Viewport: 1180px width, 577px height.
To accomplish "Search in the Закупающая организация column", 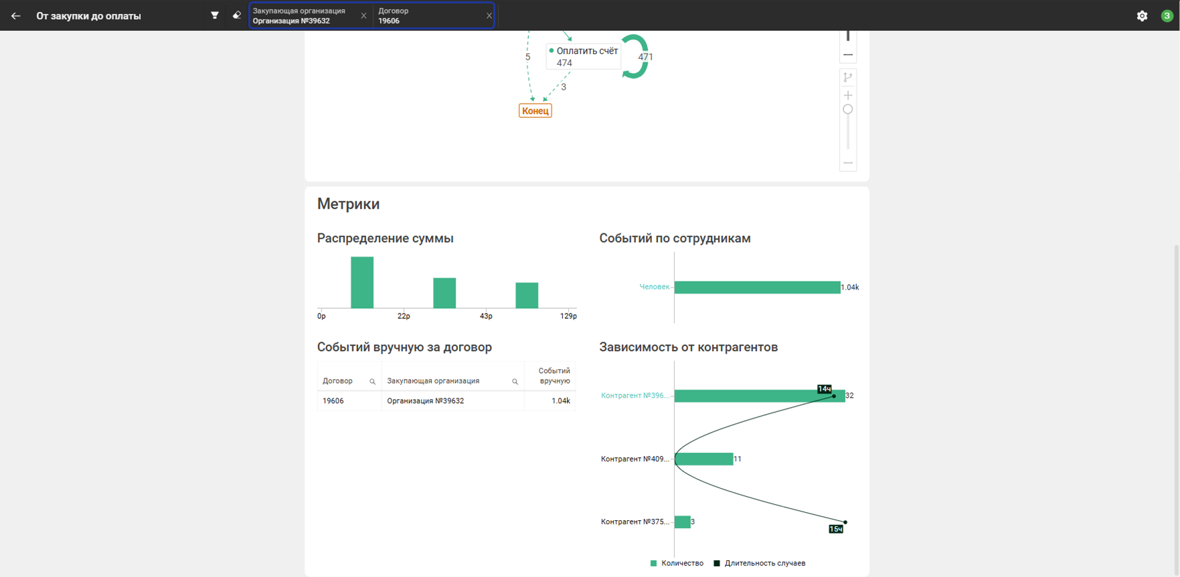I will coord(515,382).
